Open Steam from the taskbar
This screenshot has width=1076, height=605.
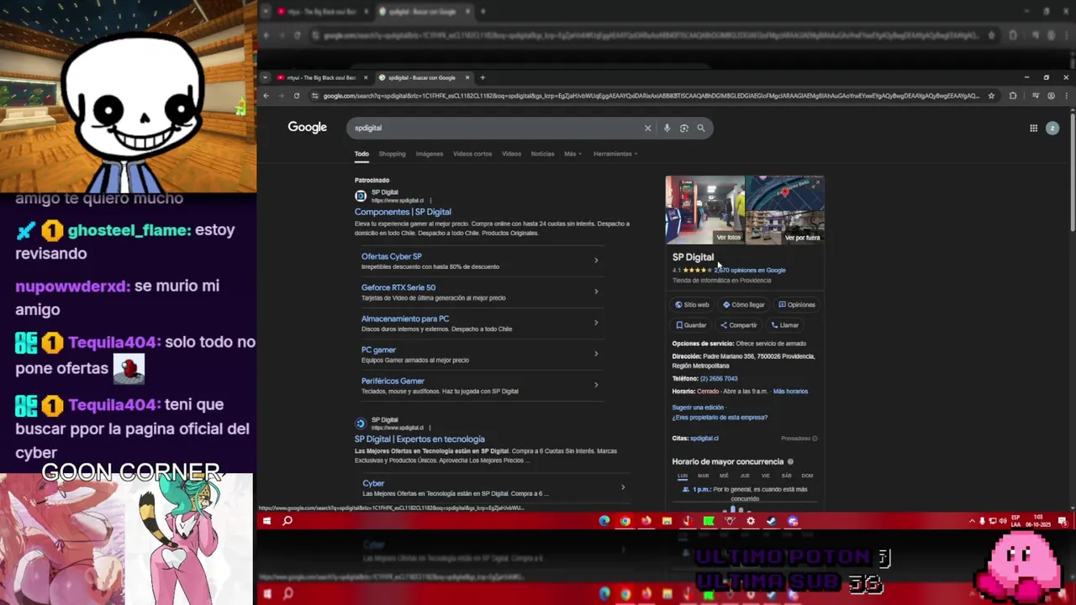[x=772, y=521]
